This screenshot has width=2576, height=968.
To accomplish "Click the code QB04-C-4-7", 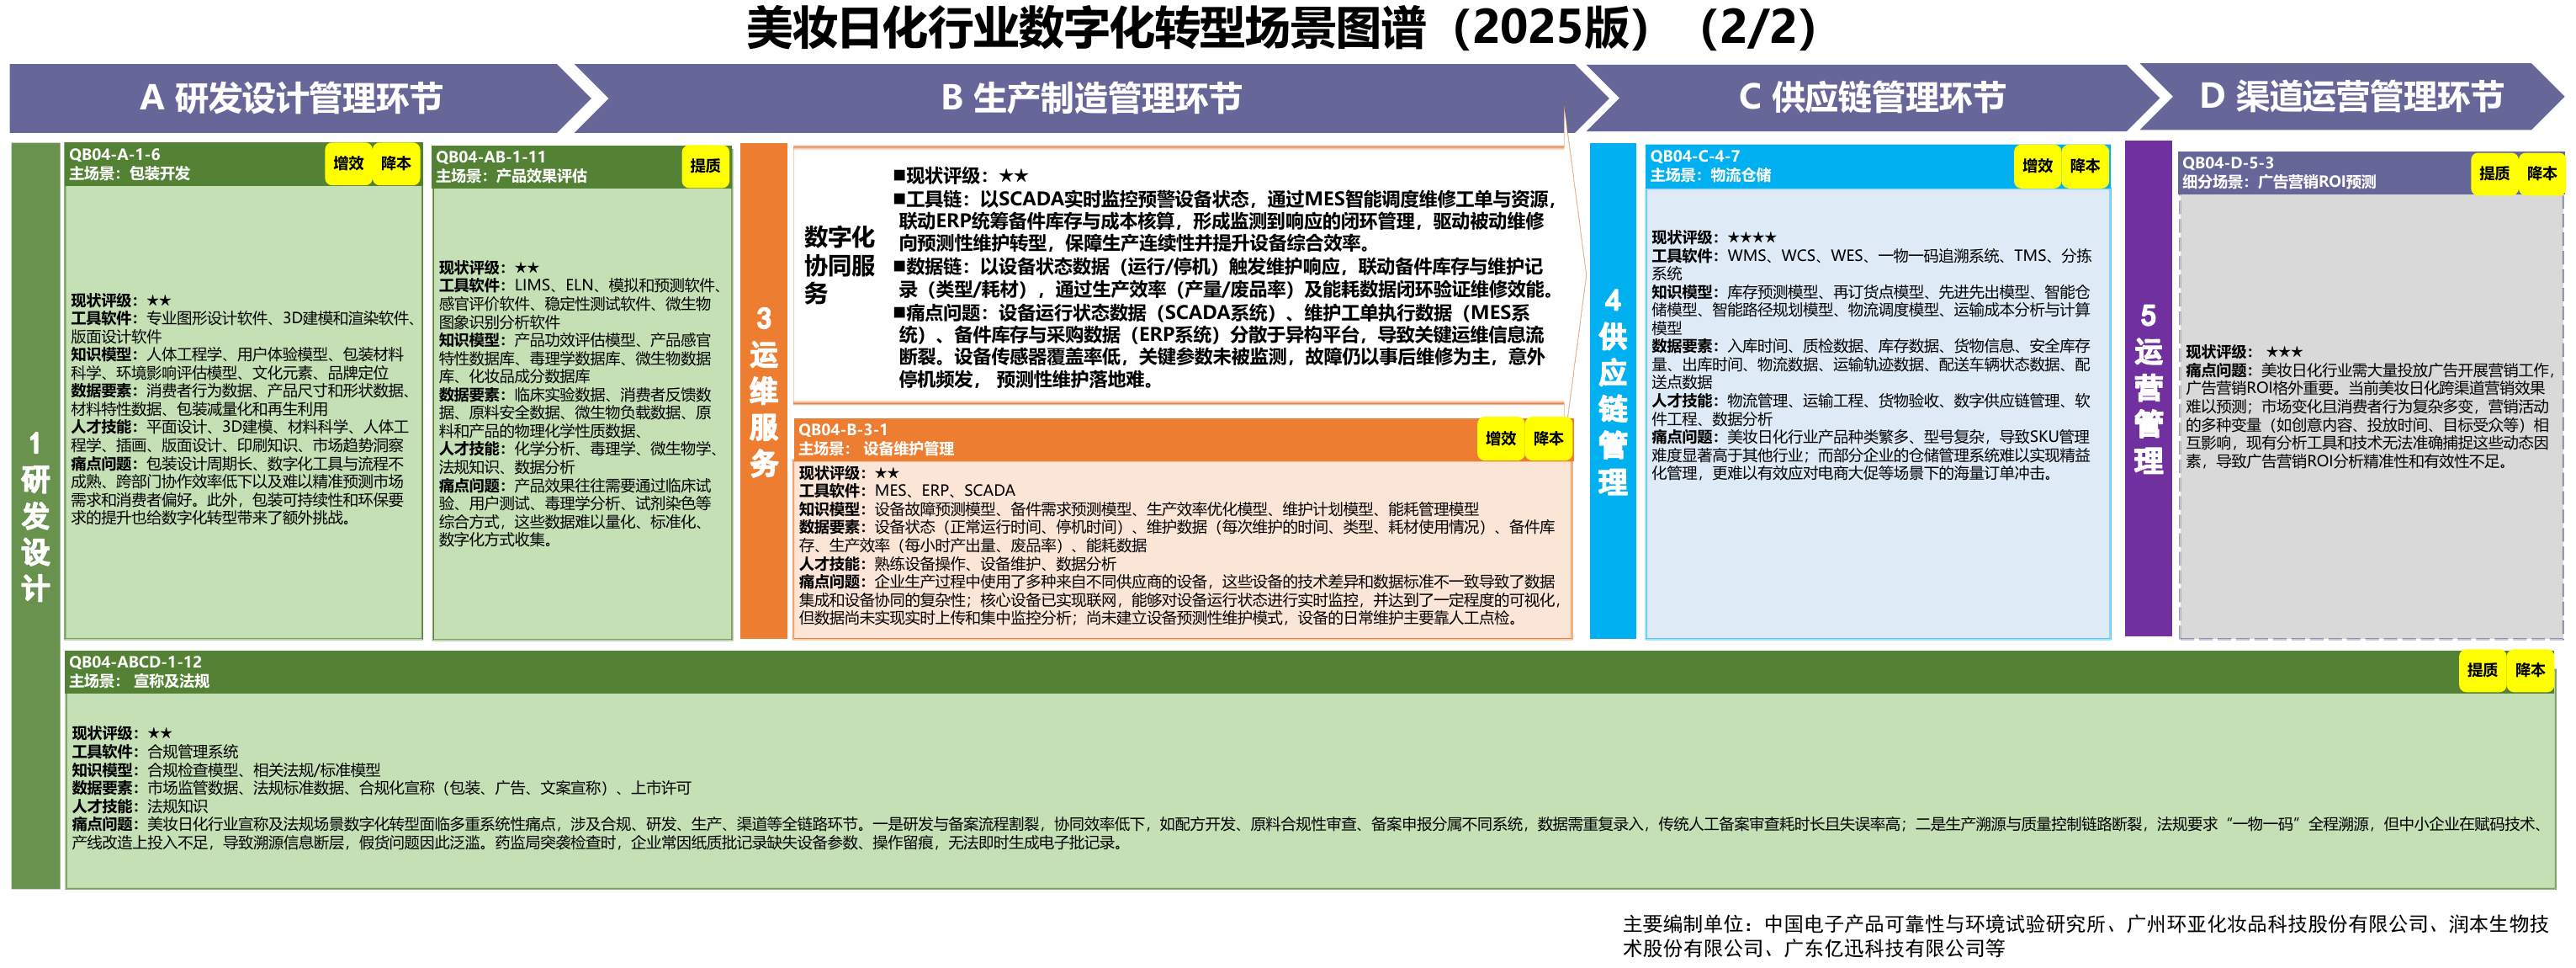I will (1695, 157).
